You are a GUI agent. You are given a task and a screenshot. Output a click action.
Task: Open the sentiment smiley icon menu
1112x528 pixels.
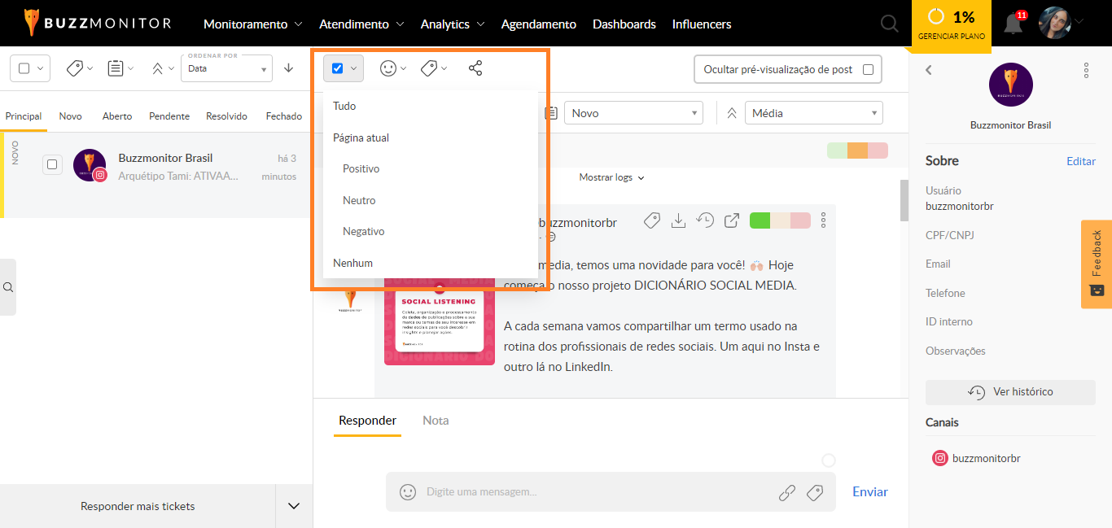388,68
